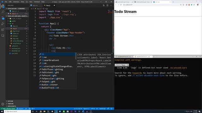The image size is (202, 113).
Task: Click the split editor right icon
Action: tap(107, 5)
